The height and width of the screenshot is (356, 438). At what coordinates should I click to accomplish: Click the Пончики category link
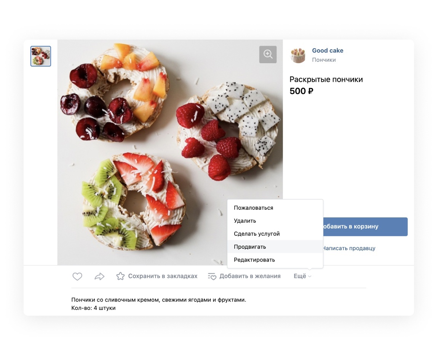324,60
